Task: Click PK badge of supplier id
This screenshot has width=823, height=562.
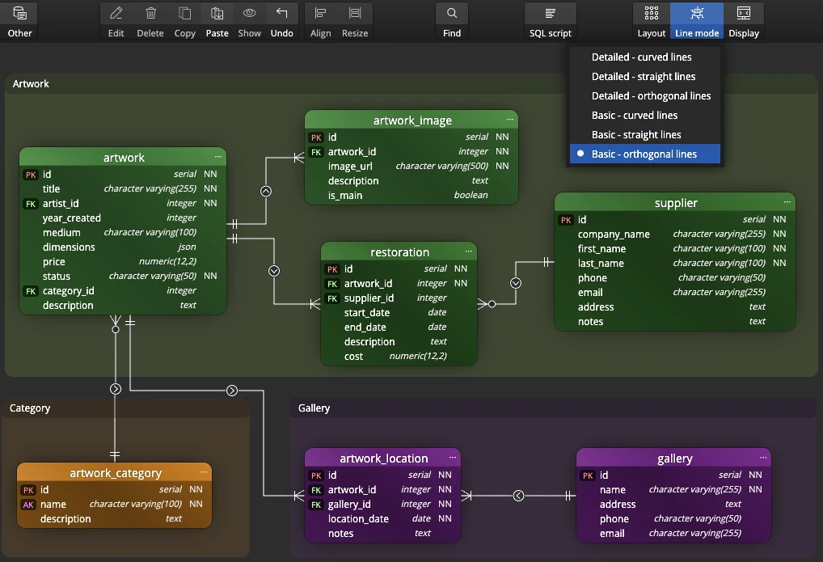Action: (566, 220)
